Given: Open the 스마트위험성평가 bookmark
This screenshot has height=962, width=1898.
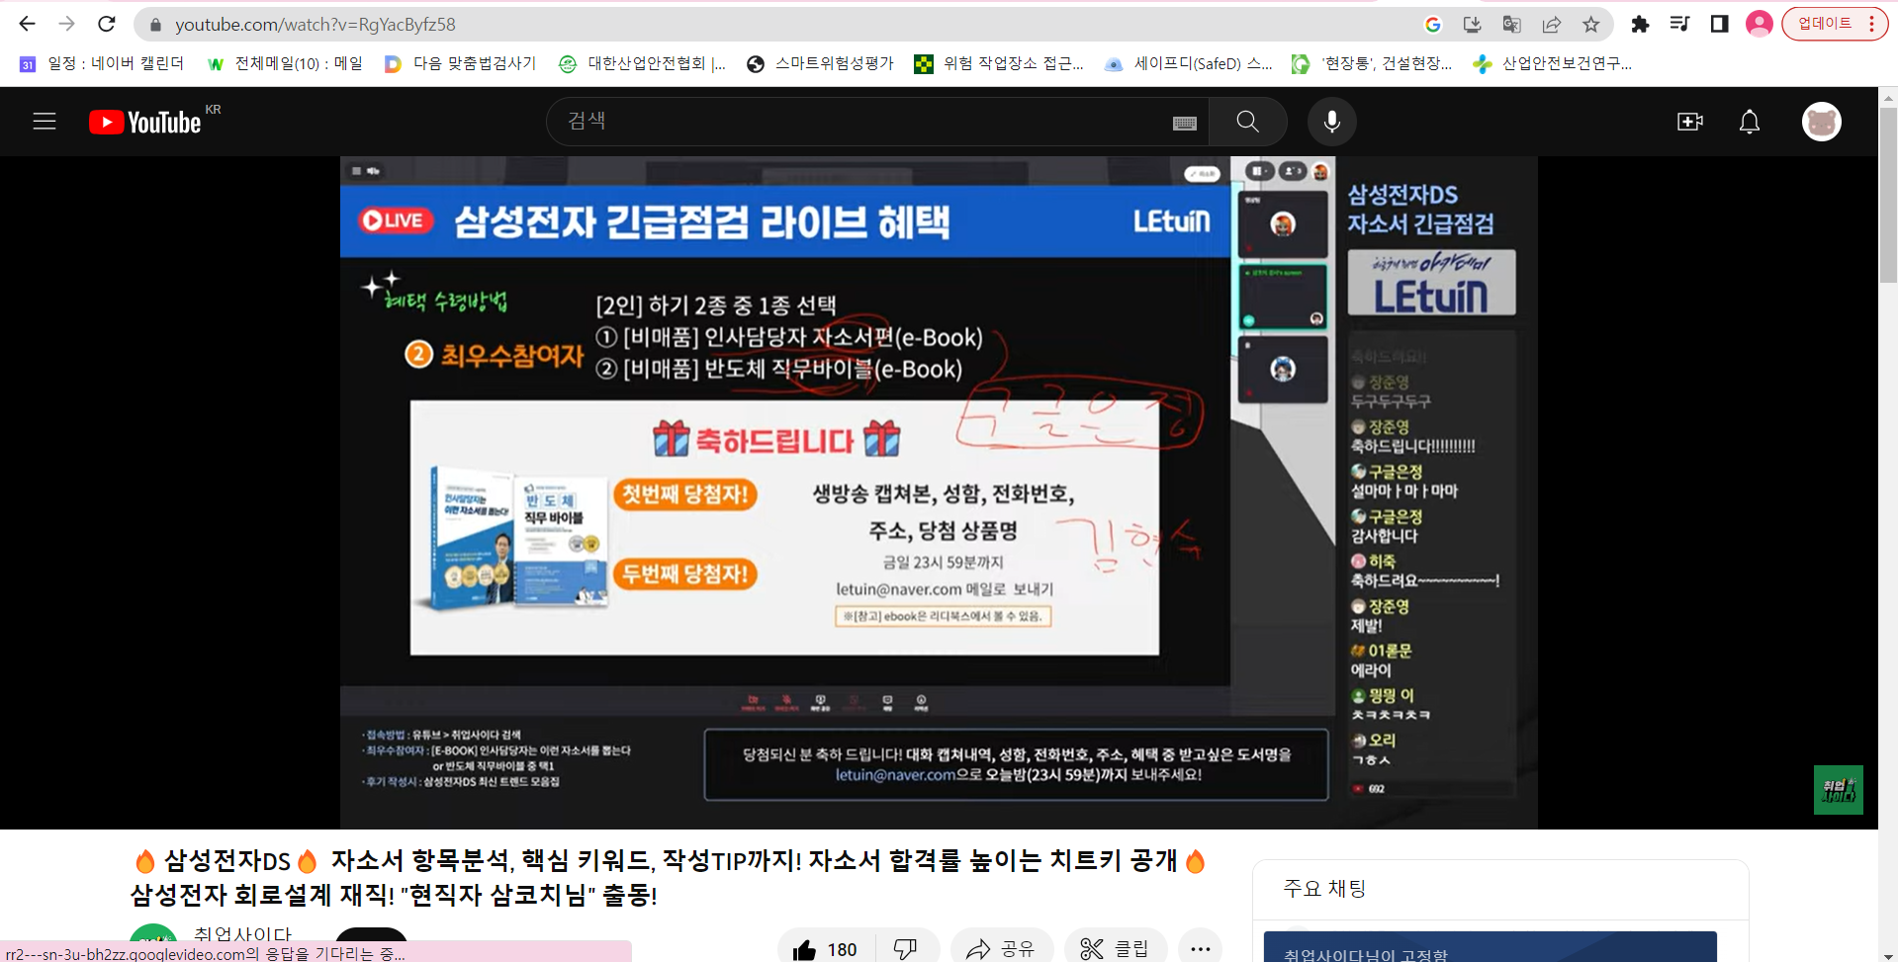Looking at the screenshot, I should point(820,63).
